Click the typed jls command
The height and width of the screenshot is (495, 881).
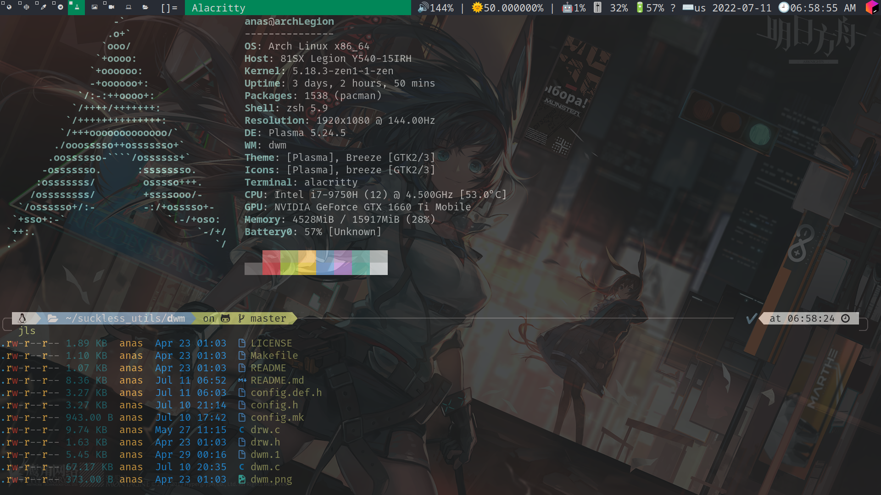27,330
